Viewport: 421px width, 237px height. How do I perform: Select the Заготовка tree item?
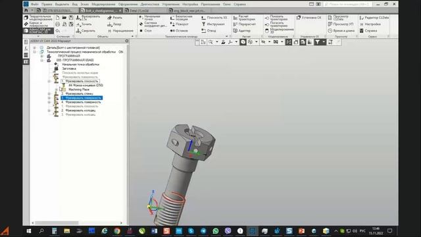[x=69, y=68]
